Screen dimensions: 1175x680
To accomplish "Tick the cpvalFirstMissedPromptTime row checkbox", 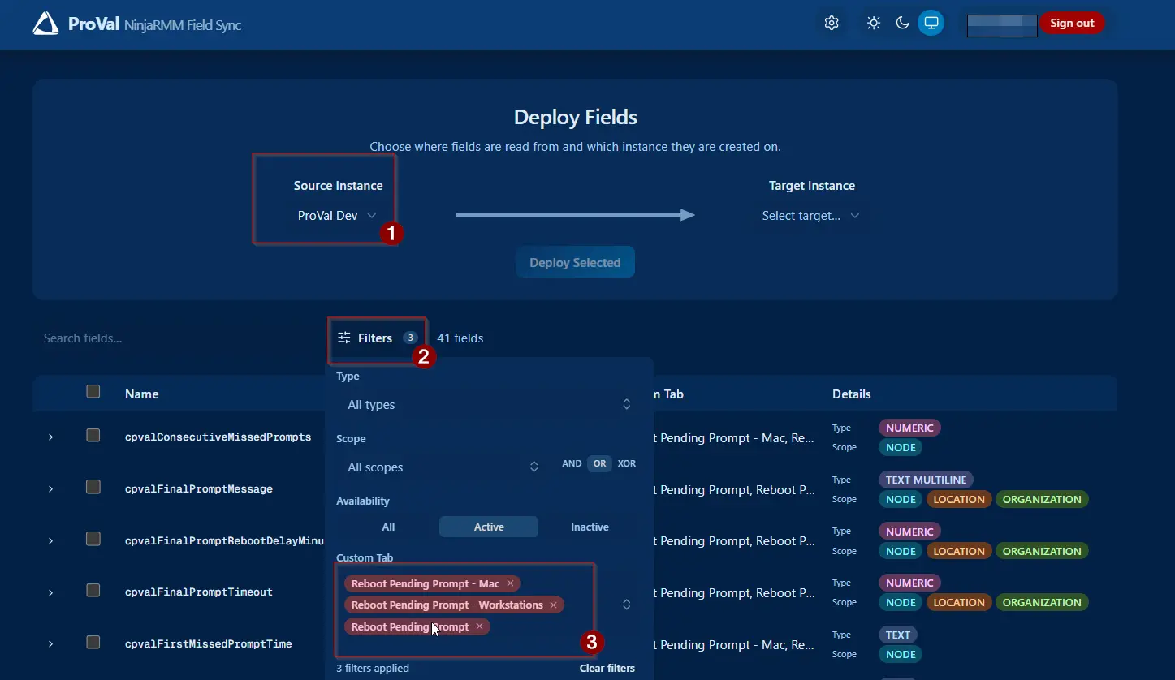I will 93,643.
